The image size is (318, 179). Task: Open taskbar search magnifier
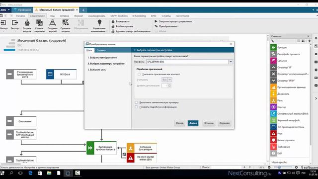pyautogui.click(x=11, y=173)
